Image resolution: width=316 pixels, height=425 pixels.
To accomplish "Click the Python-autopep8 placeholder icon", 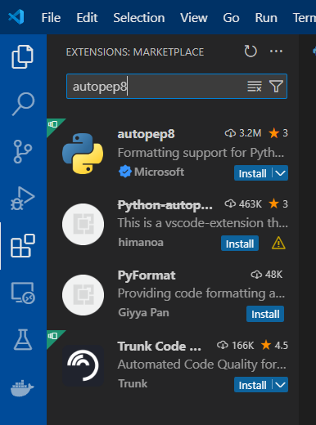I will pos(83,224).
